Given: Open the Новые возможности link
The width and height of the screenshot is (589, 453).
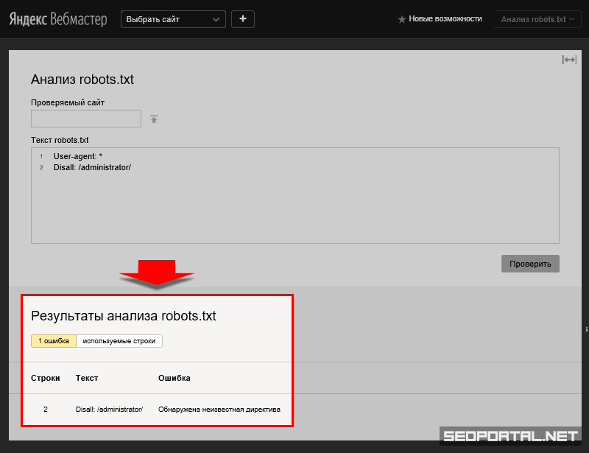Looking at the screenshot, I should point(445,19).
